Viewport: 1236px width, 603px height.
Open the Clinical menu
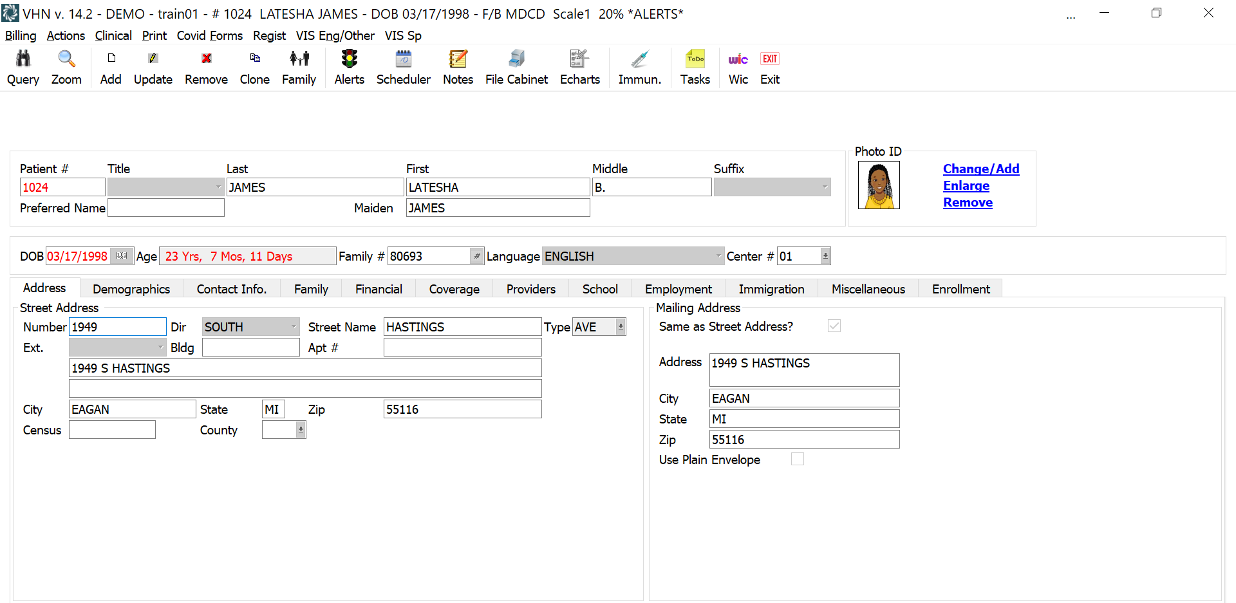click(x=113, y=35)
